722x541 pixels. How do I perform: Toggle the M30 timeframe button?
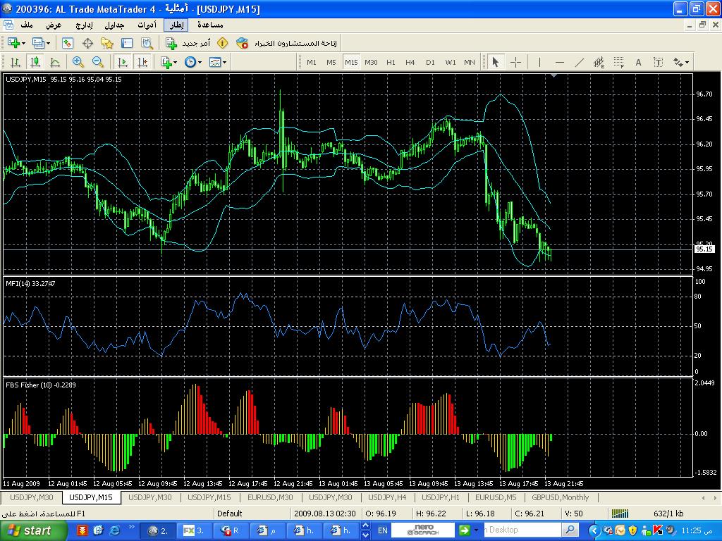371,62
